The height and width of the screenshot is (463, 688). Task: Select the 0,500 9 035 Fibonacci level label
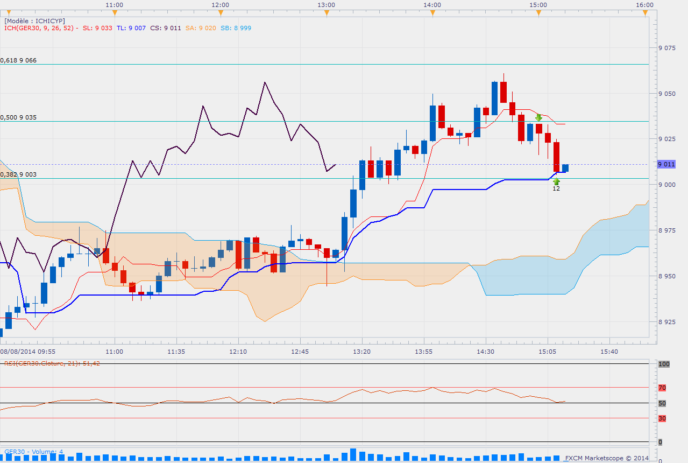click(18, 117)
